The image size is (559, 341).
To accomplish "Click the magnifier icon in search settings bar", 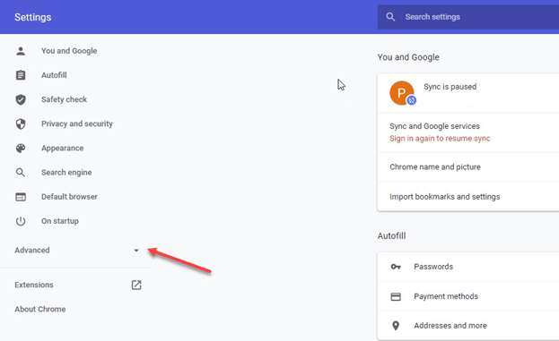I will pyautogui.click(x=390, y=17).
